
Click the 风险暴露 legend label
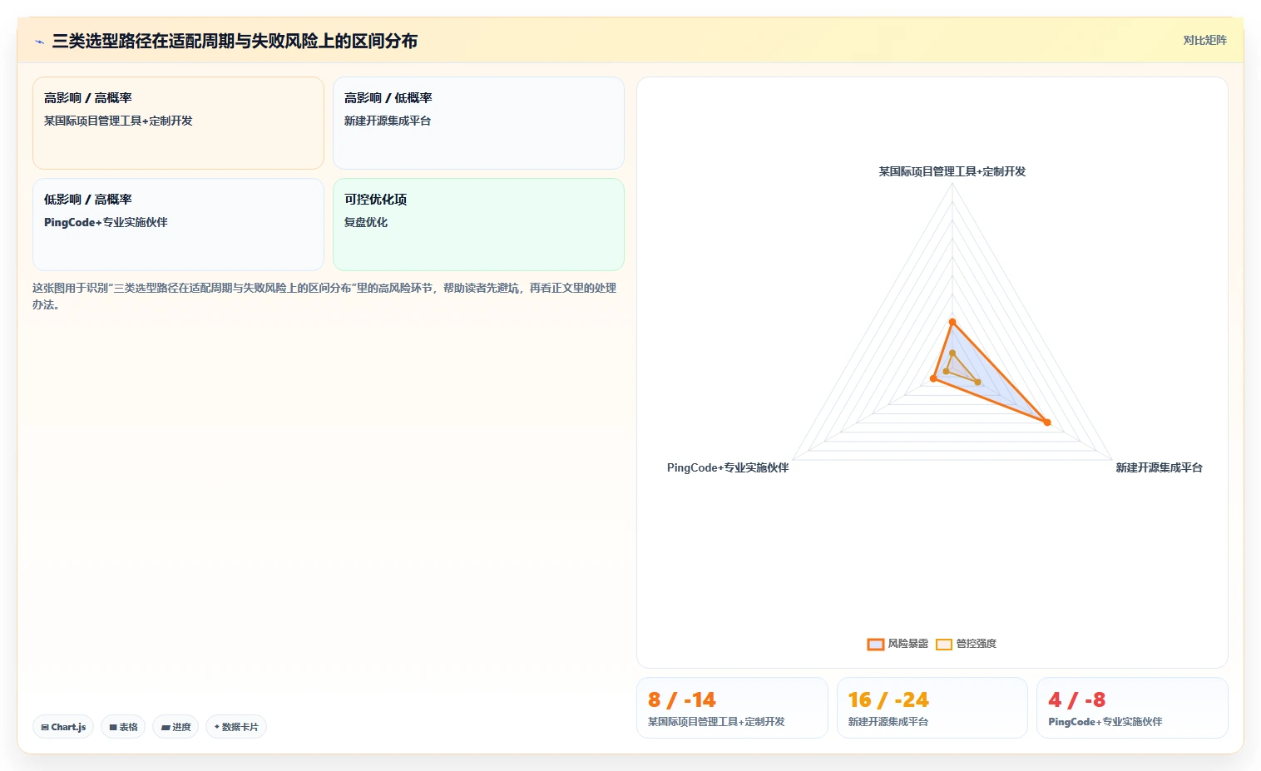tap(907, 644)
